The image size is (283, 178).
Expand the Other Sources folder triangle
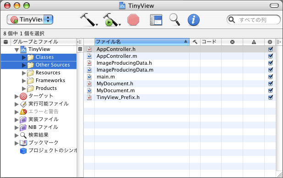[x=24, y=65]
